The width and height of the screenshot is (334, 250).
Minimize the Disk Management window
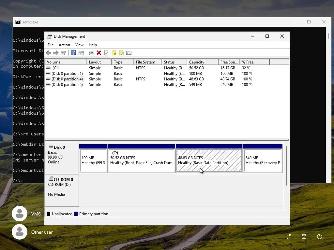252,36
